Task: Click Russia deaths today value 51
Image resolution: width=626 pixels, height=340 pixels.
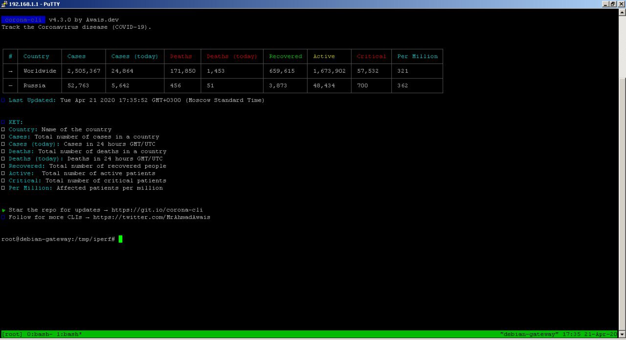Action: tap(210, 86)
